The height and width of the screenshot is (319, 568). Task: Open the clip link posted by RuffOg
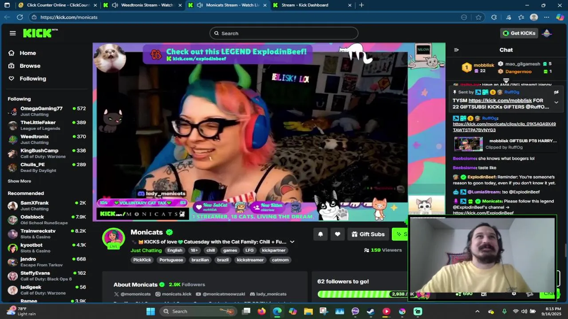tap(504, 127)
